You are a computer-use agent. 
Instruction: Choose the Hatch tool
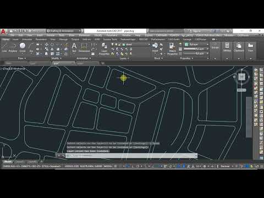[x=37, y=54]
